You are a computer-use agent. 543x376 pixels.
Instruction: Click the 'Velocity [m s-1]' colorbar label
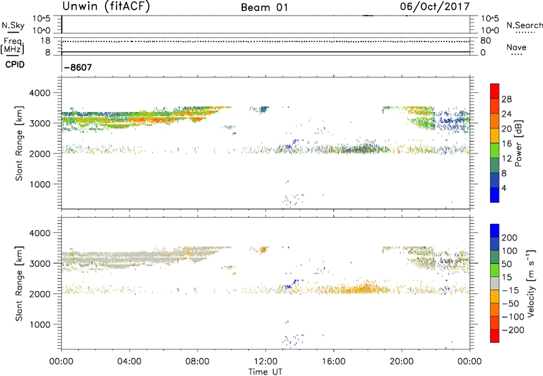(x=531, y=283)
